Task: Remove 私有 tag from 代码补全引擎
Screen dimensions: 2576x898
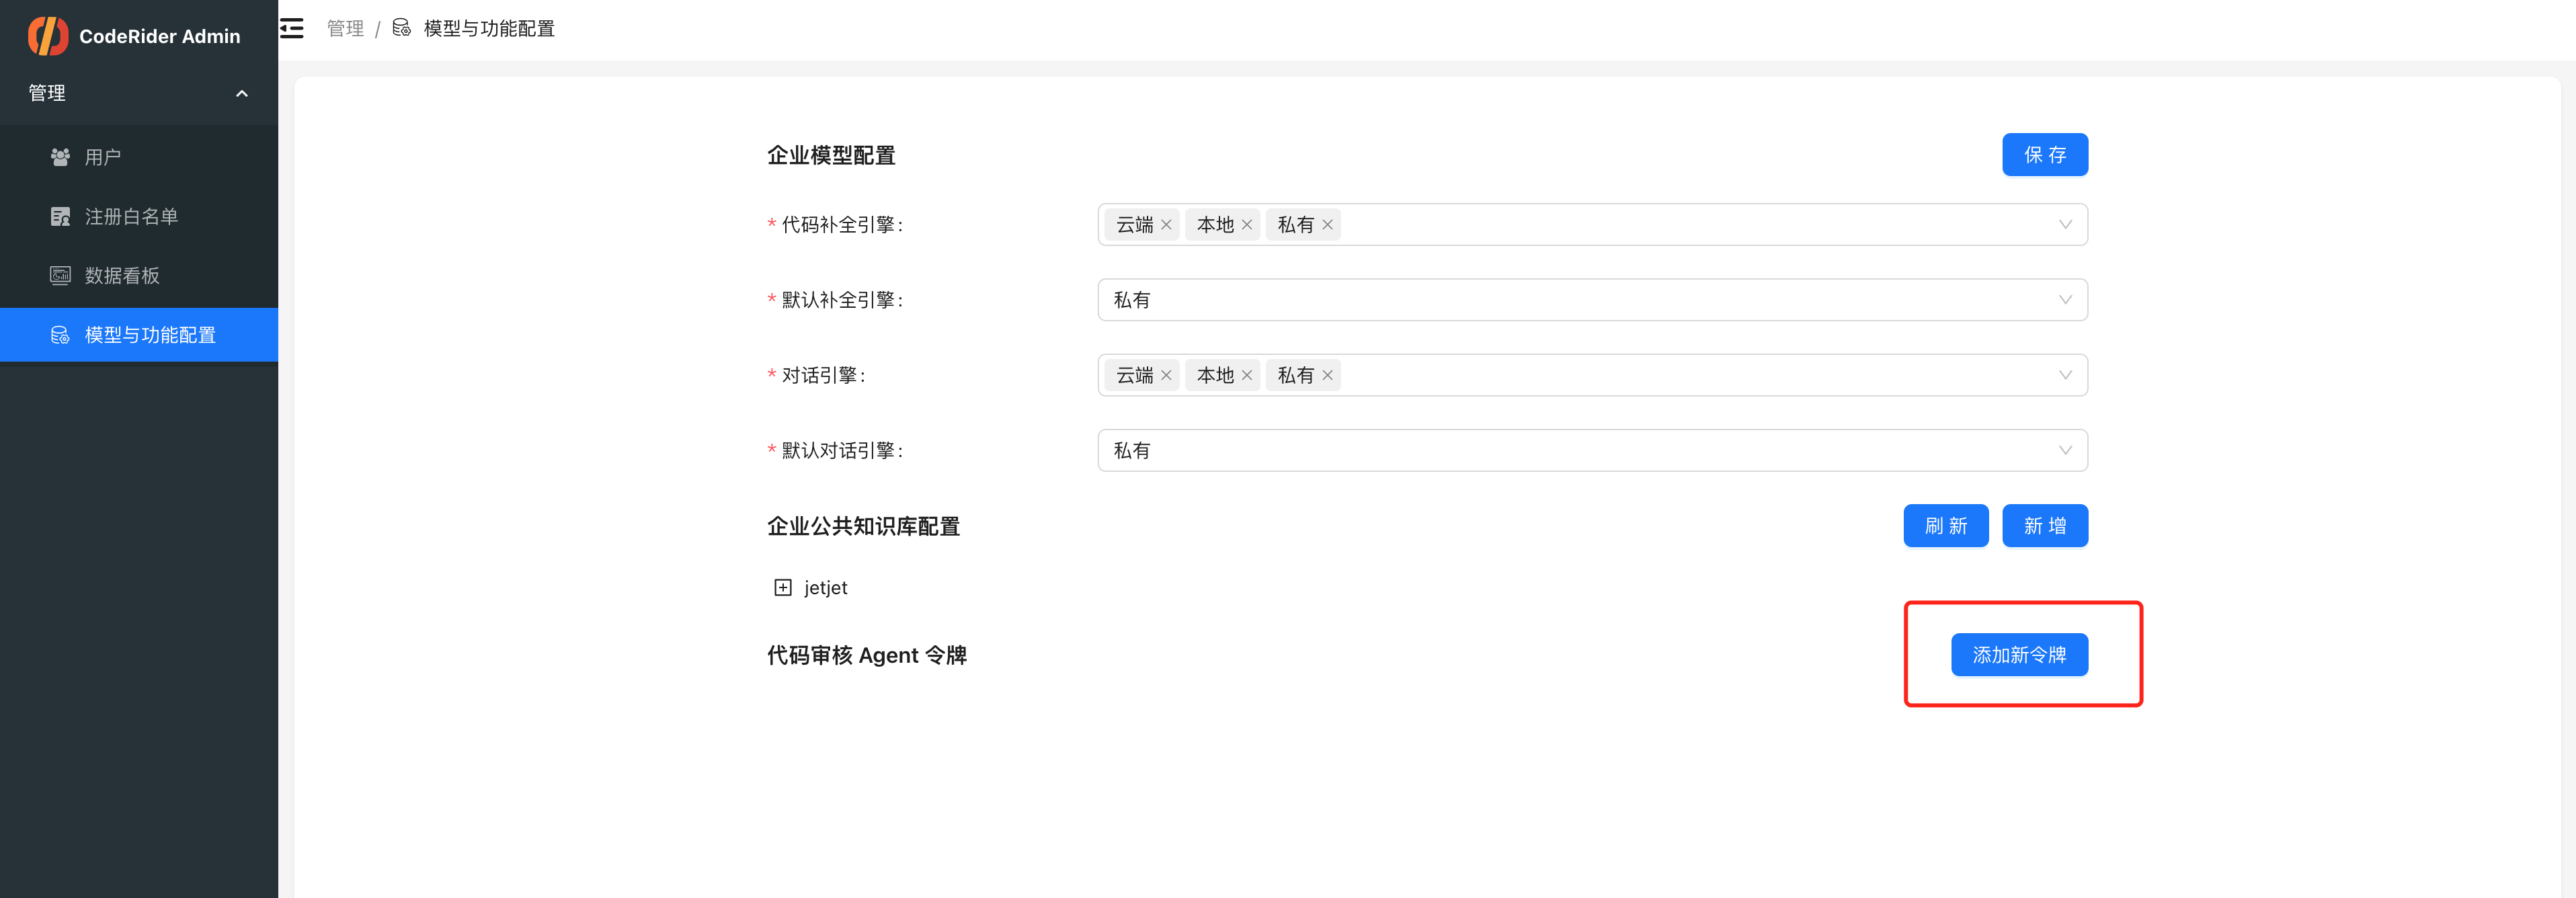Action: (1328, 225)
